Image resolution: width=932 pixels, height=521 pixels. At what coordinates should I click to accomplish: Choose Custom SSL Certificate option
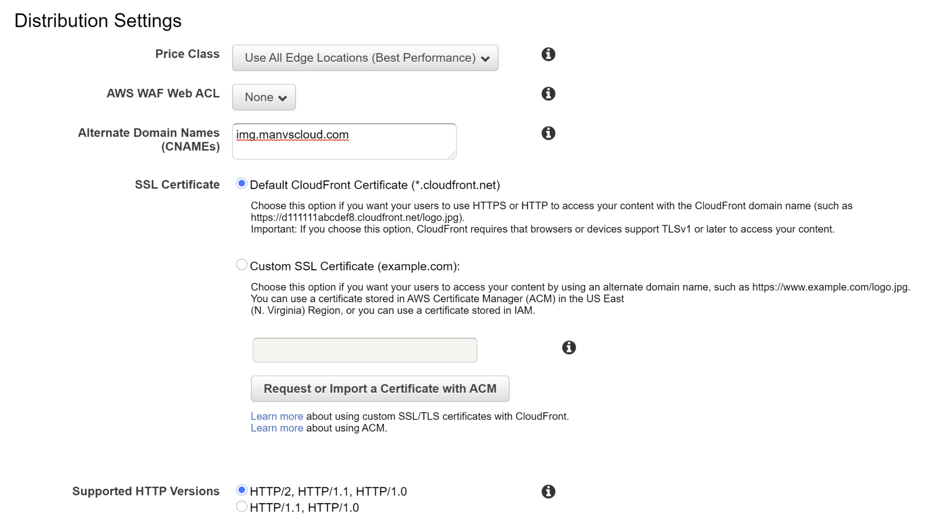241,264
